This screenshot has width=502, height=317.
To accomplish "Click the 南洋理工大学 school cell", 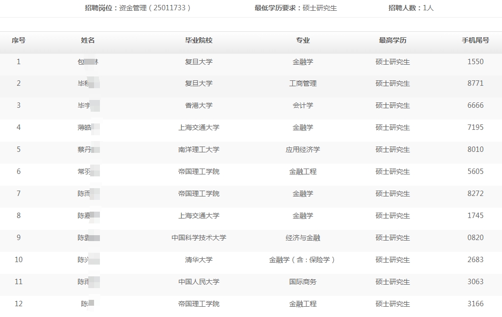I will tap(199, 149).
